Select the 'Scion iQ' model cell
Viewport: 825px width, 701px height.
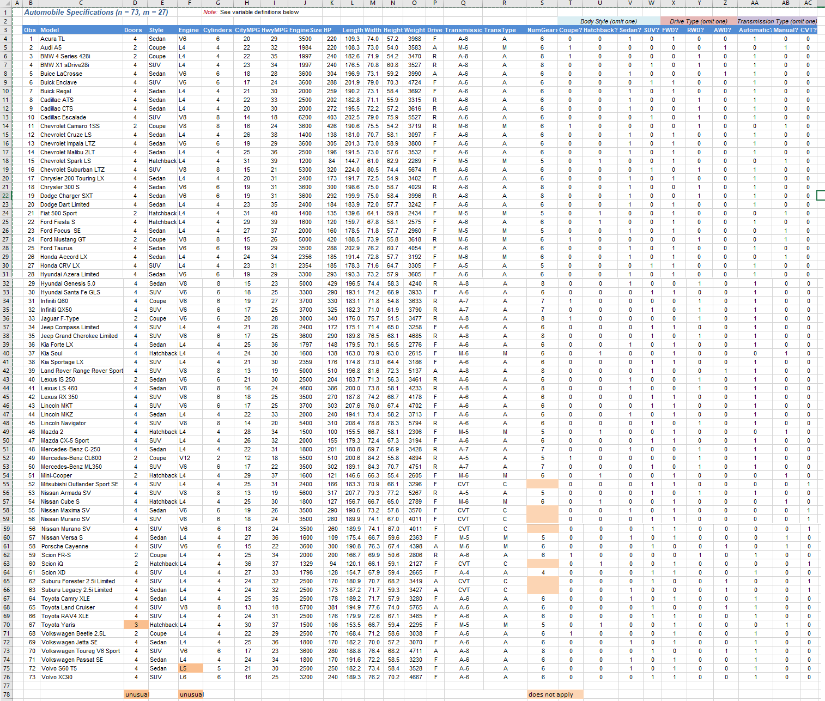pos(81,564)
